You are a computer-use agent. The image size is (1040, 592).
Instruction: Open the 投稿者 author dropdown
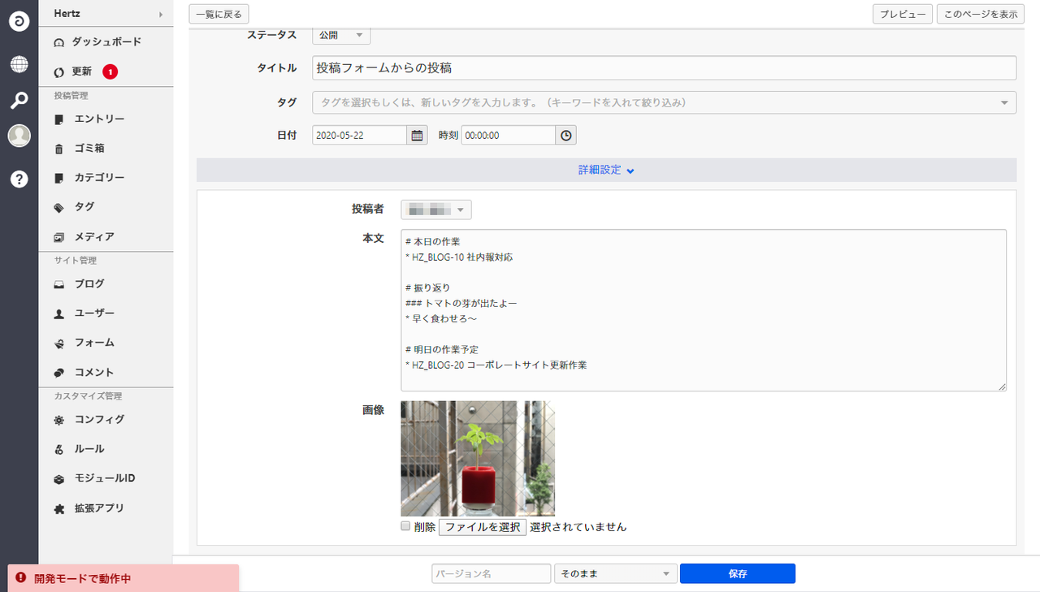(436, 210)
